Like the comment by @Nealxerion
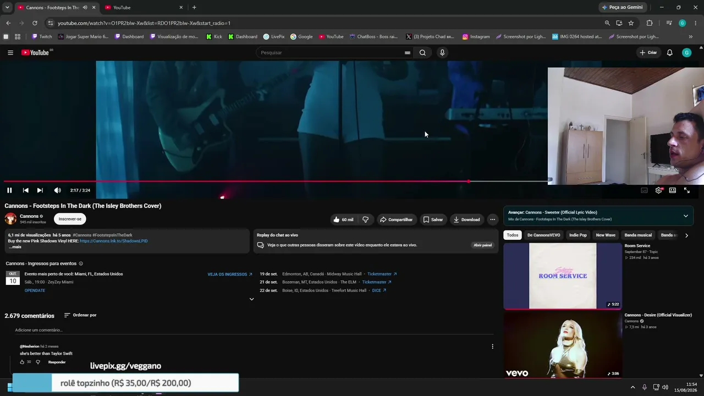The image size is (704, 396). [22, 362]
